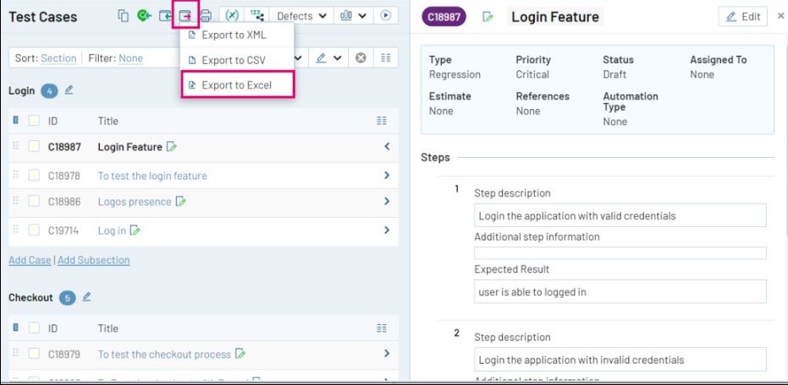
Task: Click the Add Case link
Action: (30, 260)
